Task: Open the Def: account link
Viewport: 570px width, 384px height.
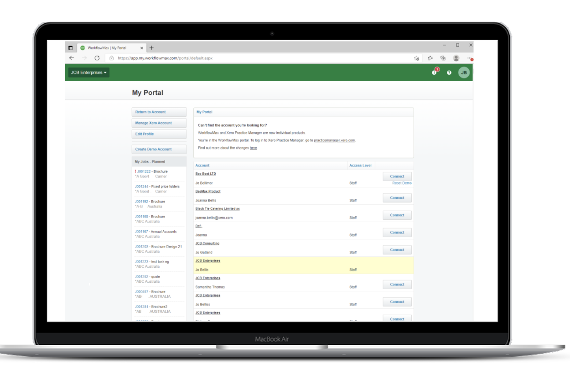Action: tap(198, 226)
